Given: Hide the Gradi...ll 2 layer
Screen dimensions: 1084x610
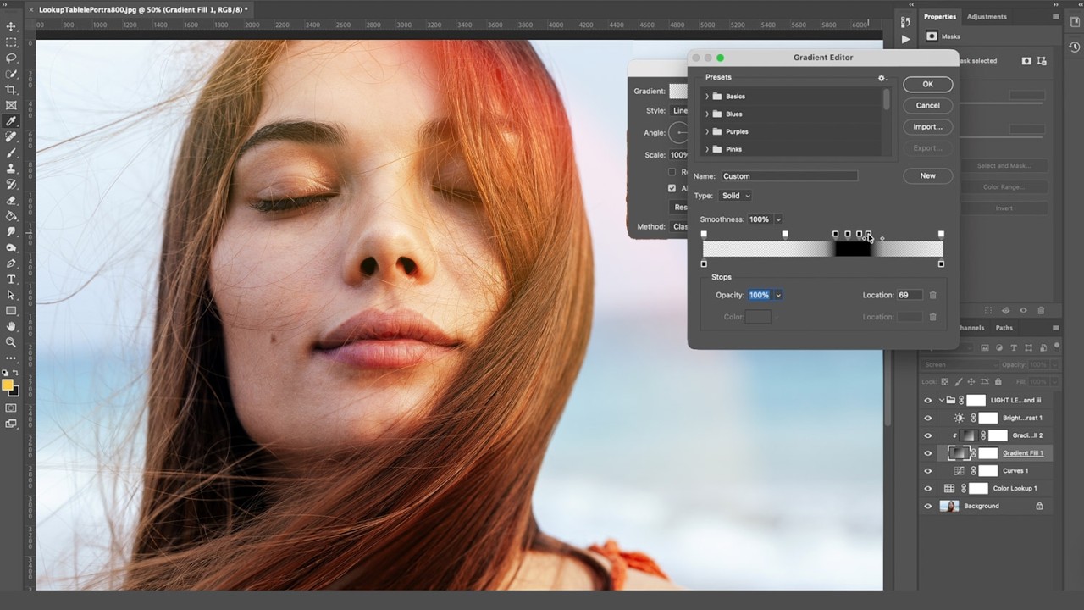Looking at the screenshot, I should pos(927,435).
